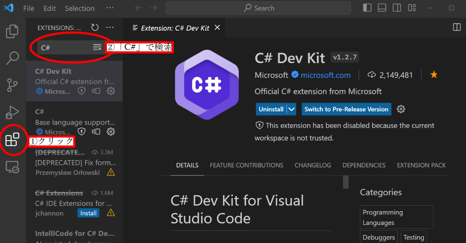Open the C# Dev Kit manage gear
The height and width of the screenshot is (243, 466).
pyautogui.click(x=111, y=91)
